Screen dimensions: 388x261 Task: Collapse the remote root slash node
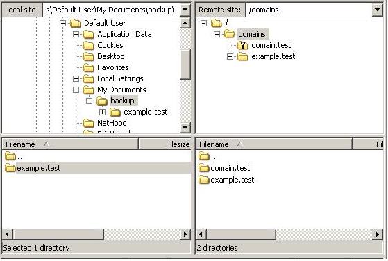click(203, 24)
